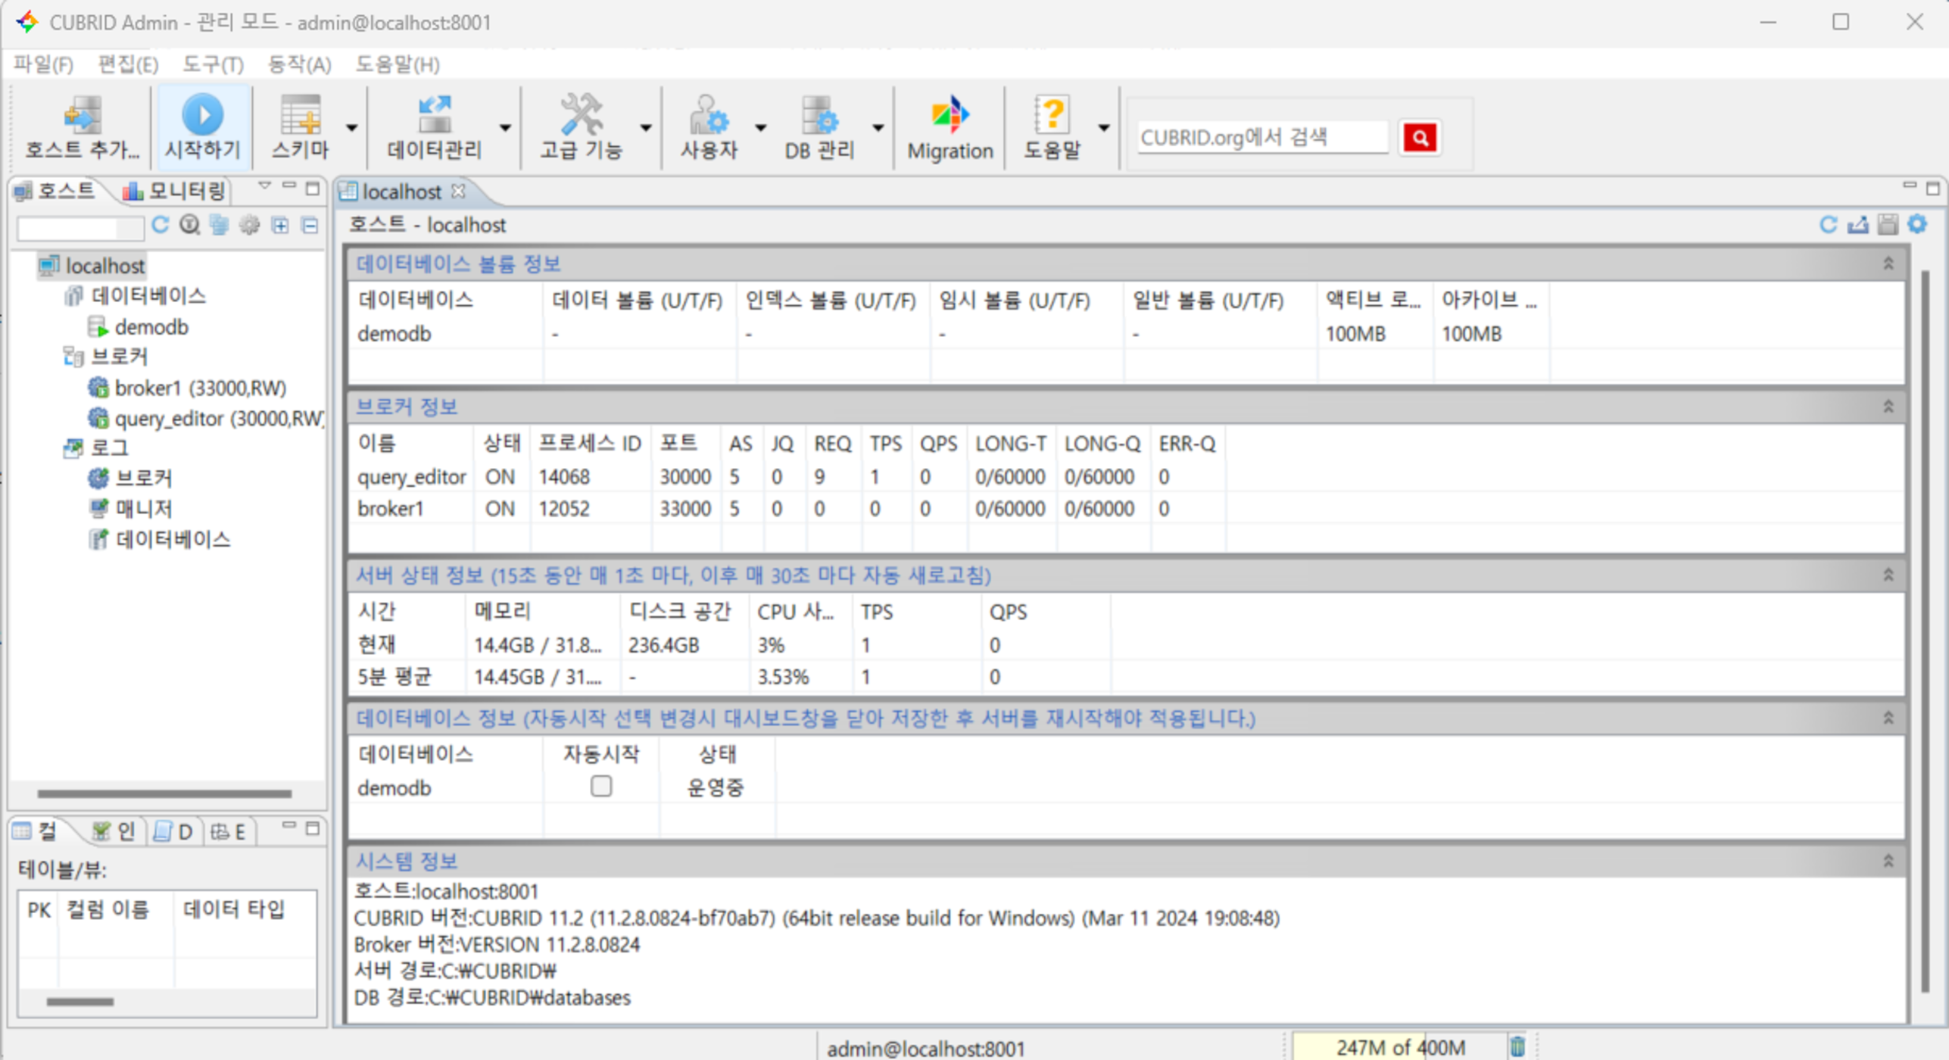This screenshot has height=1060, width=1949.
Task: Click the DB 관리 toolbar icon
Action: tap(819, 116)
